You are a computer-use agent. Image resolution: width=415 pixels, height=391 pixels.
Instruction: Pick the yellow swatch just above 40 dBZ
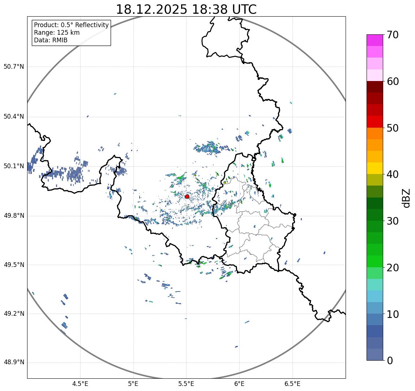click(375, 168)
